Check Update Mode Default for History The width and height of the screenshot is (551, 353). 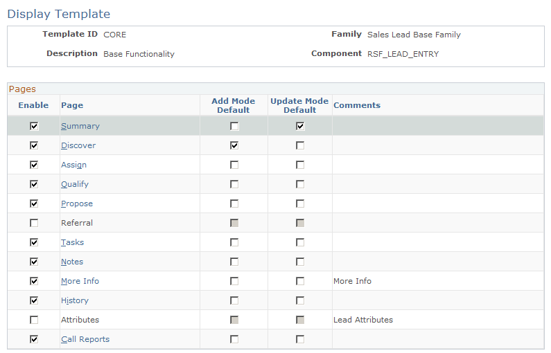(300, 300)
